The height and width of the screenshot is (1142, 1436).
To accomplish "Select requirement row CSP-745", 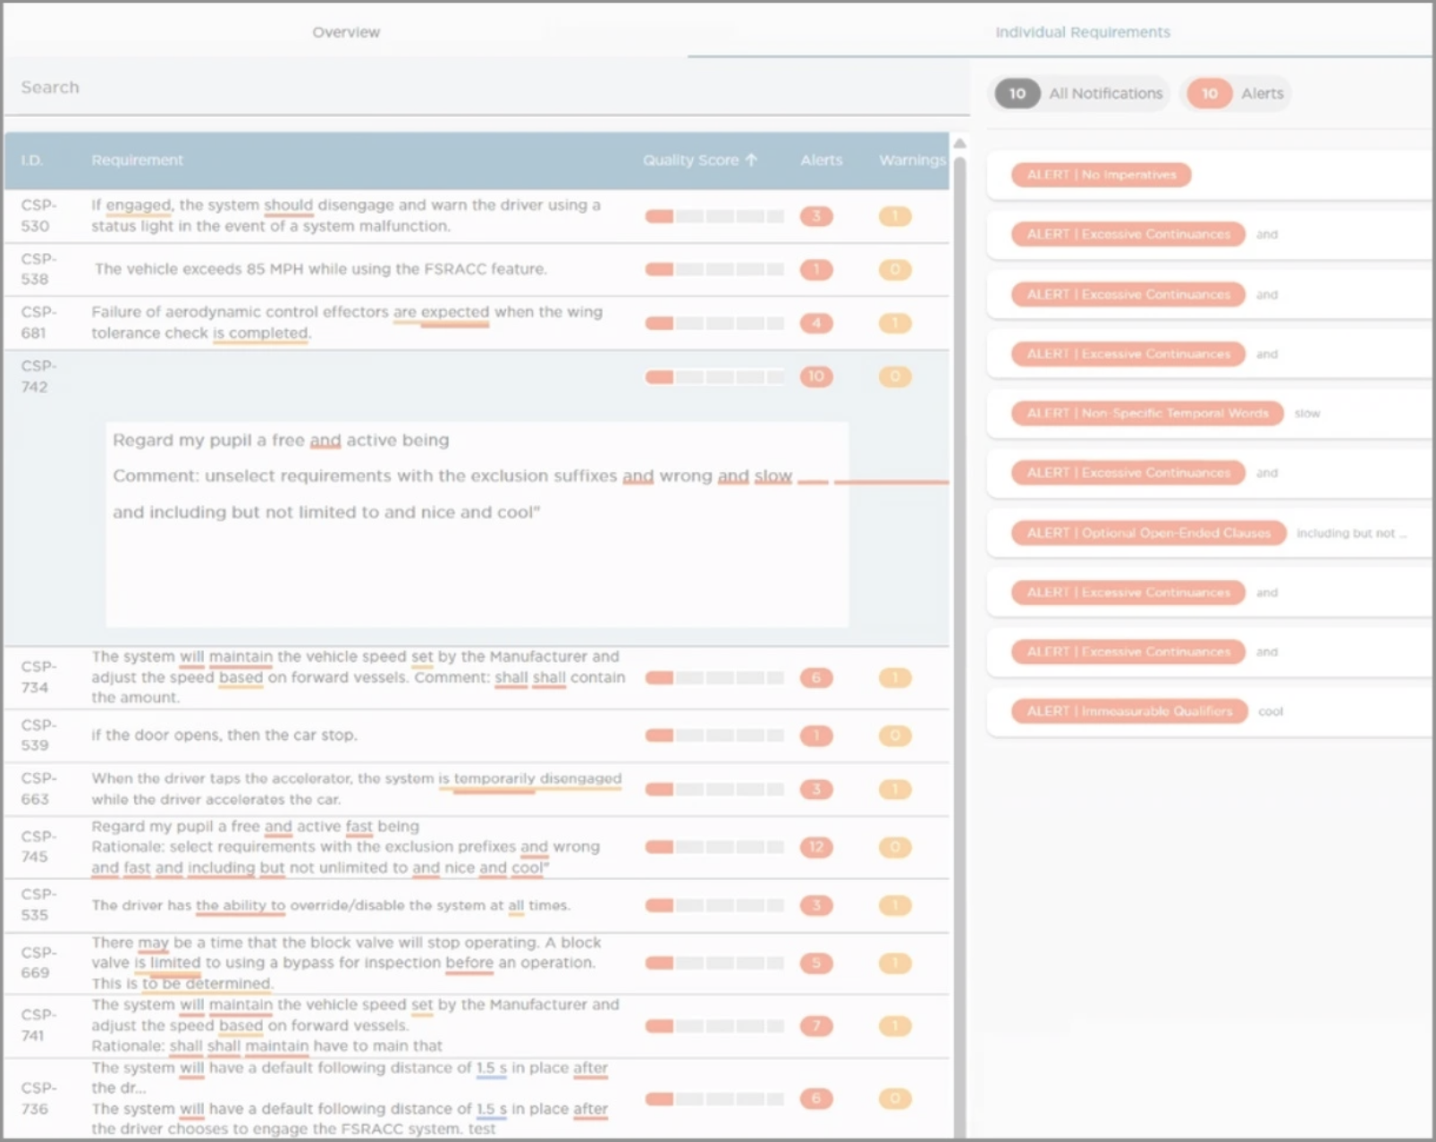I will (x=477, y=847).
